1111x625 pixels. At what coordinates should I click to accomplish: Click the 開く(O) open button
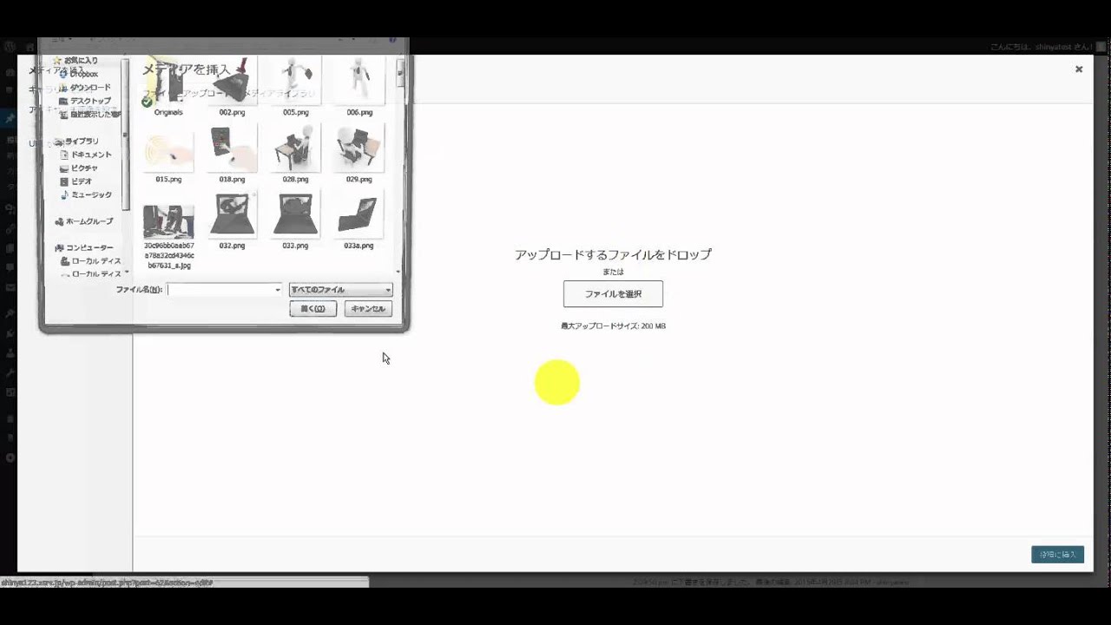(312, 308)
